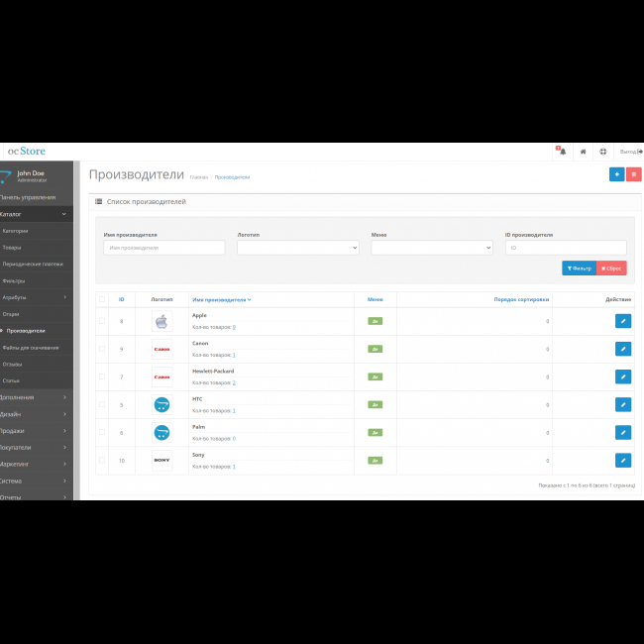
Task: Click the edit pencil for HTC row
Action: point(623,404)
